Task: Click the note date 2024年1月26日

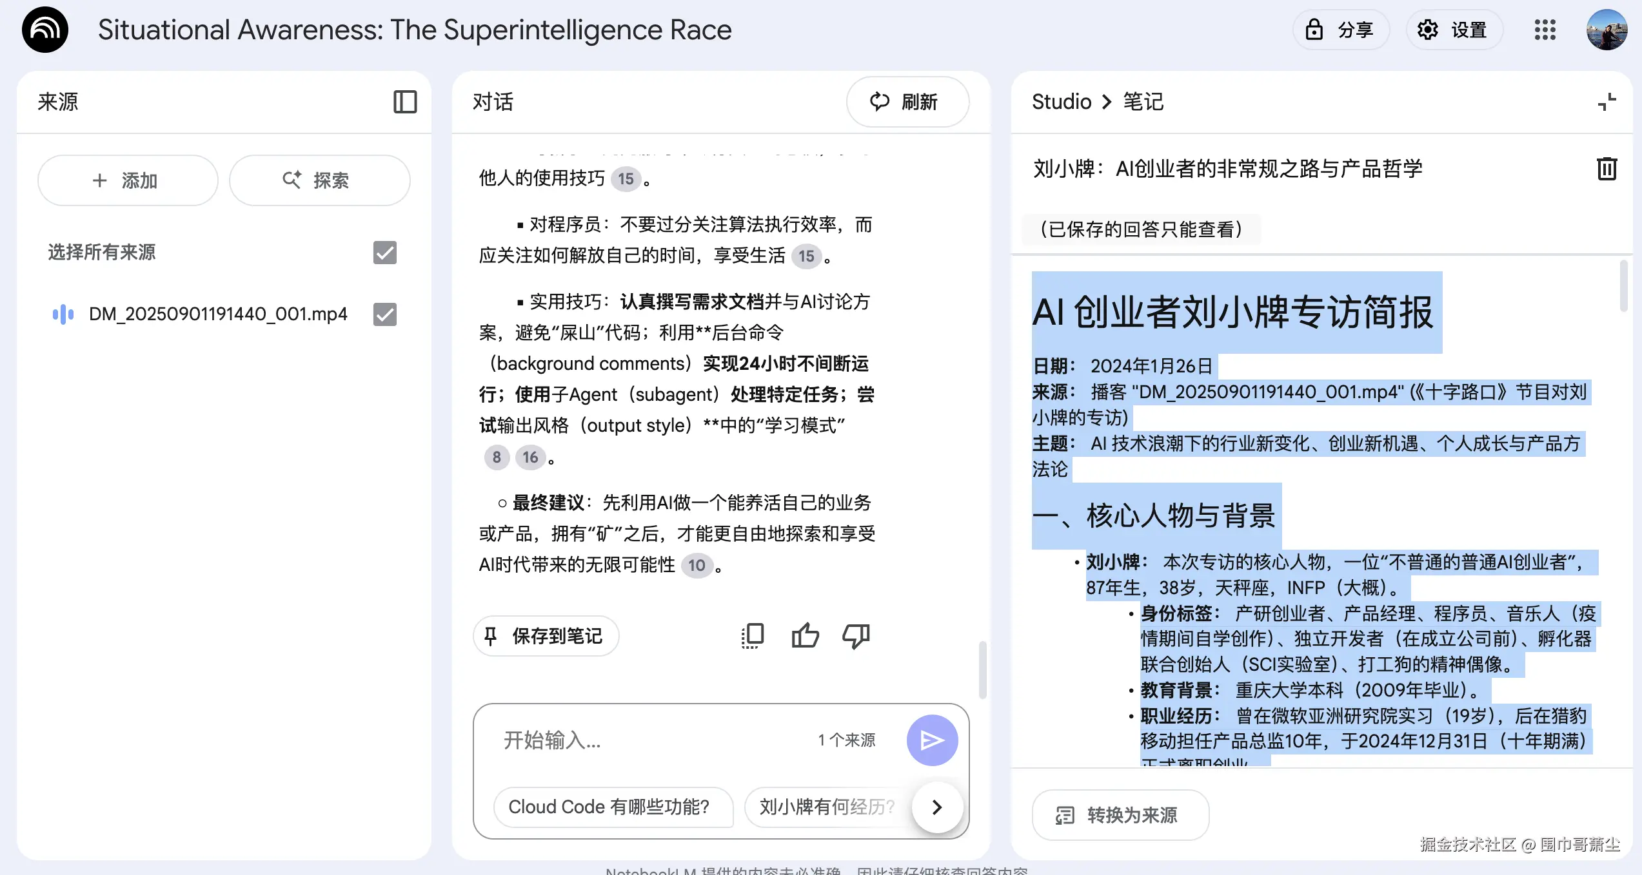Action: (x=1152, y=366)
